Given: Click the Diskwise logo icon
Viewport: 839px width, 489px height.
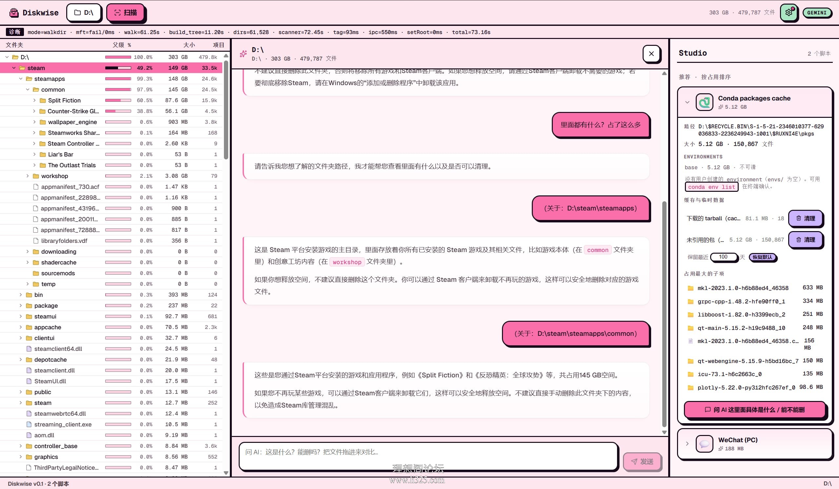Looking at the screenshot, I should pos(14,13).
